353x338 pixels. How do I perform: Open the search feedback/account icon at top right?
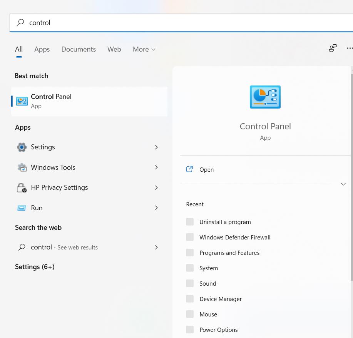333,48
